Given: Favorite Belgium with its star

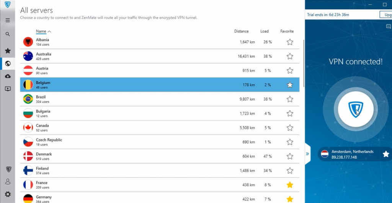Looking at the screenshot, I should click(290, 85).
